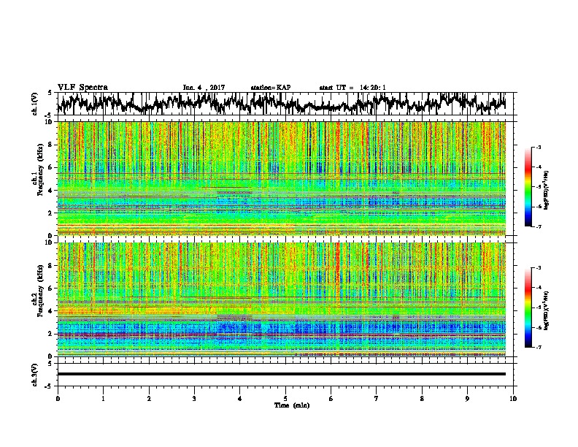Click the 'station=KAP' label
This screenshot has height=447, width=578.
(x=271, y=88)
